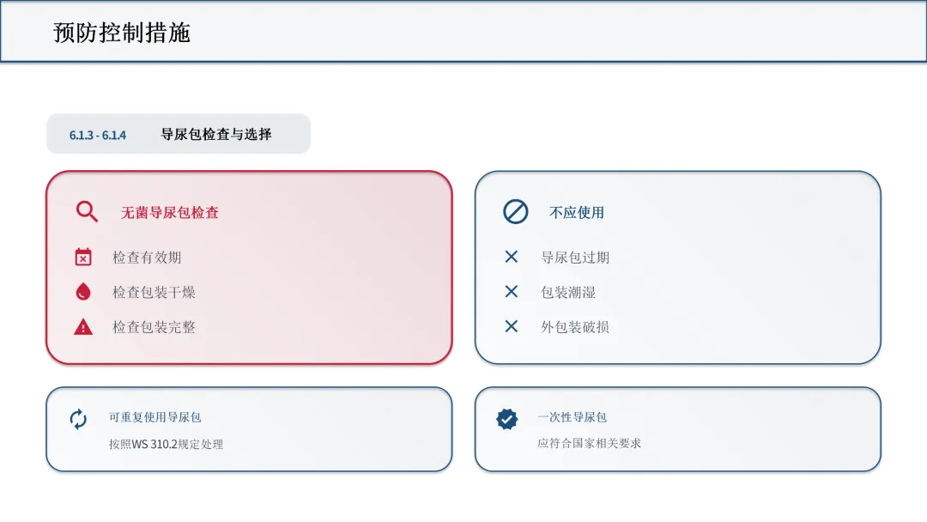The height and width of the screenshot is (522, 927).
Task: Click the red magnifying glass search icon
Action: [x=87, y=212]
